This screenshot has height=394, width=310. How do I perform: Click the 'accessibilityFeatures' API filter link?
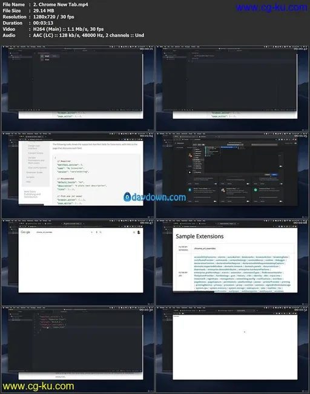(x=205, y=257)
